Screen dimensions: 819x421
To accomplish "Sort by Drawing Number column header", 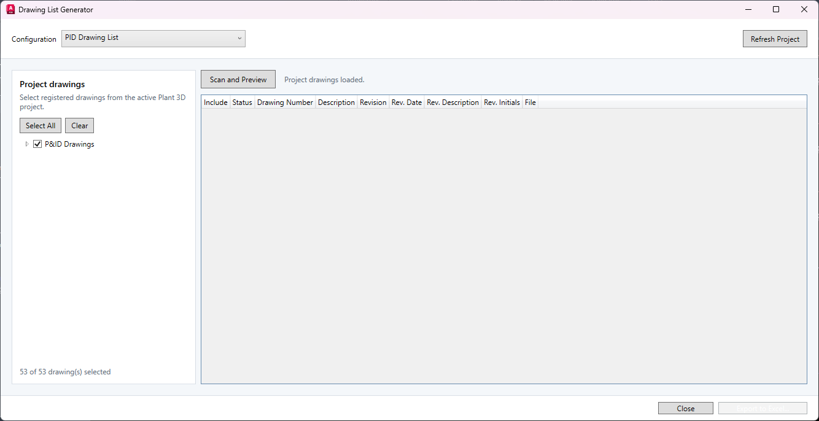I will 285,102.
